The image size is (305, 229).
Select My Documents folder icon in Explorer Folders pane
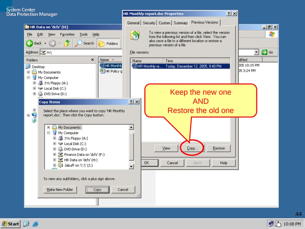pos(35,72)
